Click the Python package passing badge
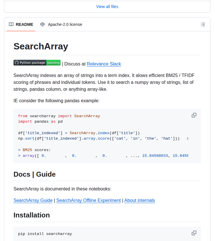215x241 pixels. [x=37, y=63]
